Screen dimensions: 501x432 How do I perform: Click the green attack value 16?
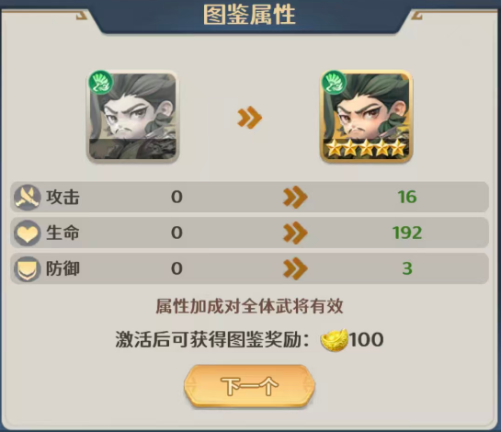407,197
